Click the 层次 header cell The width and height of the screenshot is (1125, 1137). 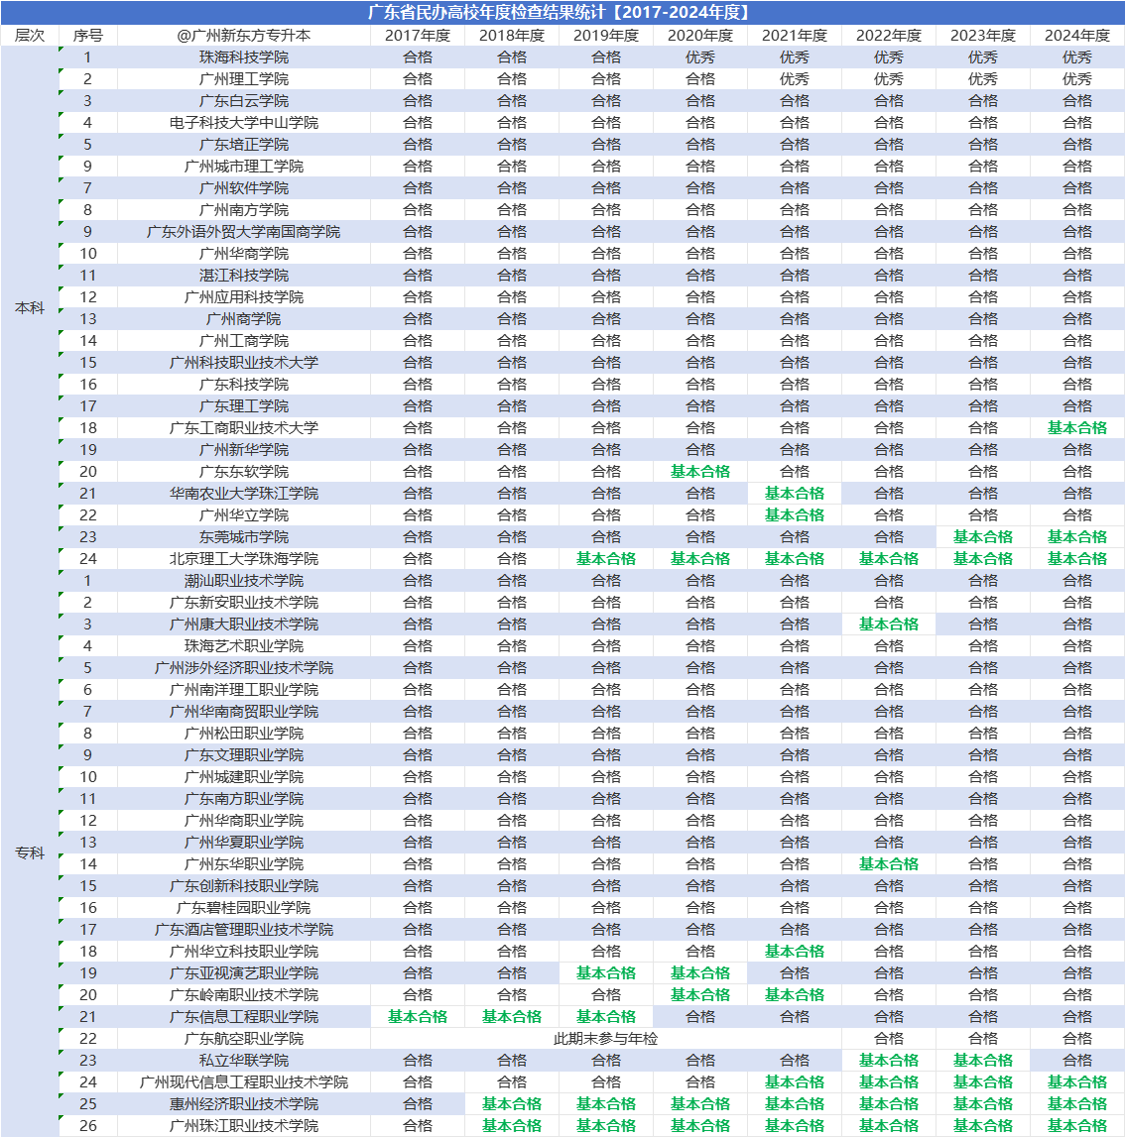click(x=30, y=35)
